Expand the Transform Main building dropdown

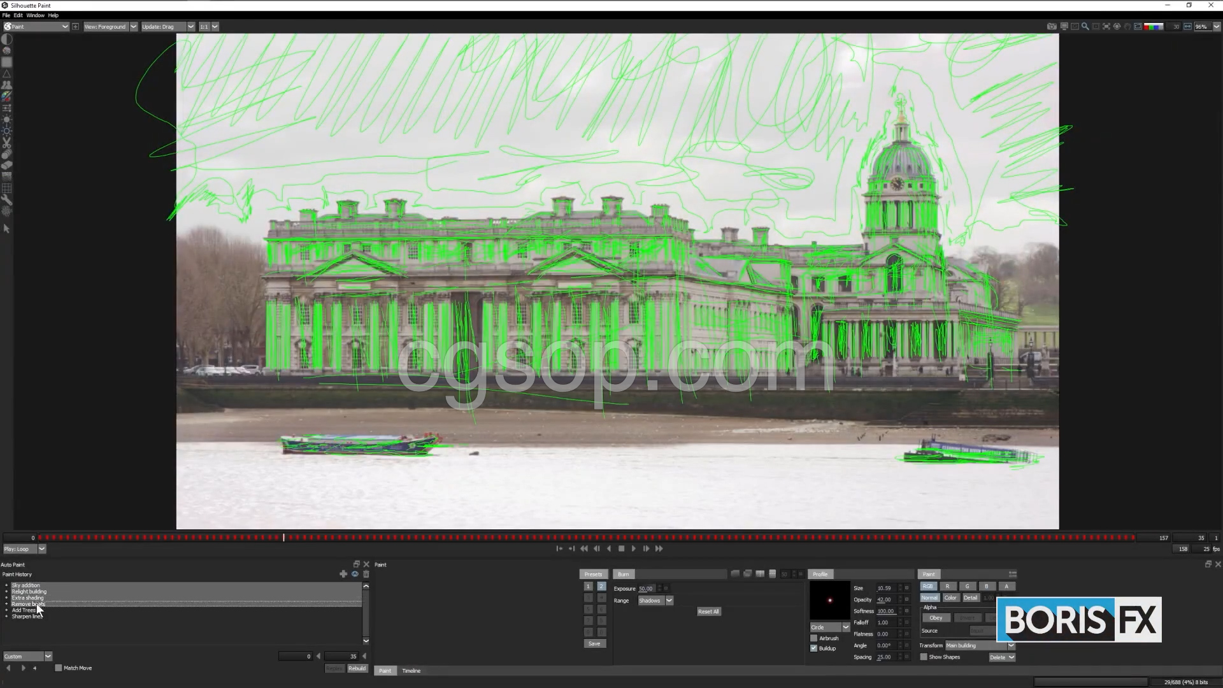tap(1010, 645)
